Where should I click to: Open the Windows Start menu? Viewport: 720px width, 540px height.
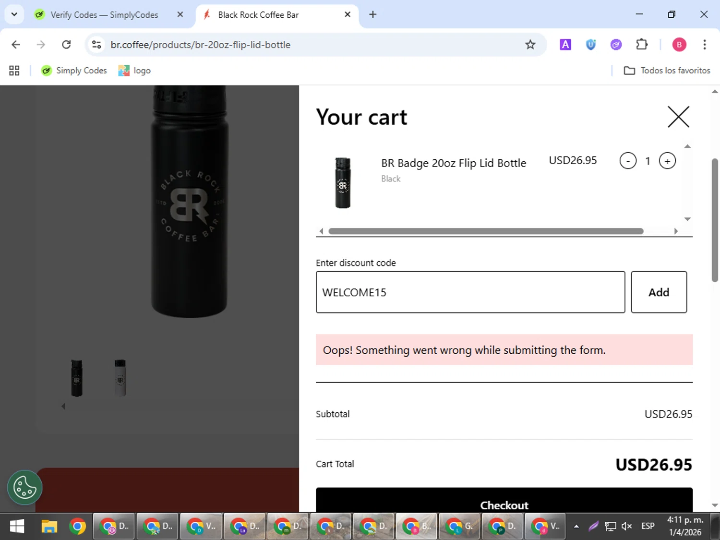pos(17,527)
